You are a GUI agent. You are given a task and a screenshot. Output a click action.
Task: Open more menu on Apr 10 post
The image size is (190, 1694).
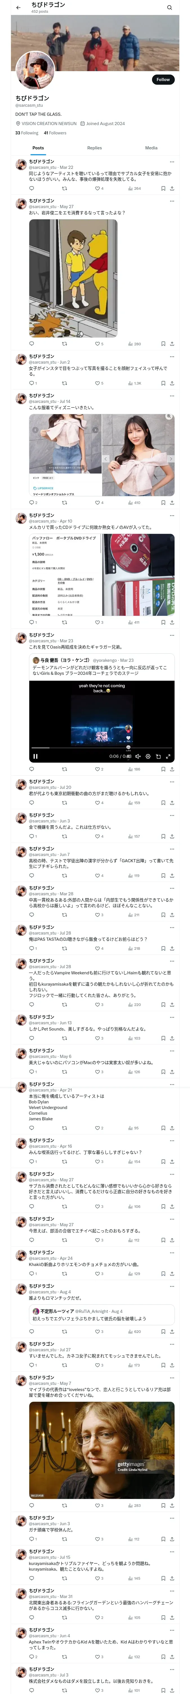pyautogui.click(x=172, y=516)
